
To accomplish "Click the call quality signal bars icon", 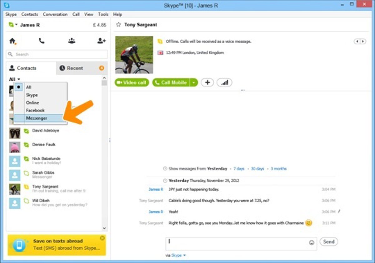I will 224,83.
